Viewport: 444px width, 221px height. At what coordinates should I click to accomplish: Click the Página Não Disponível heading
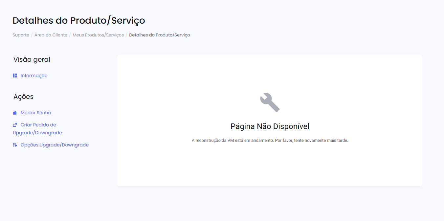point(270,126)
